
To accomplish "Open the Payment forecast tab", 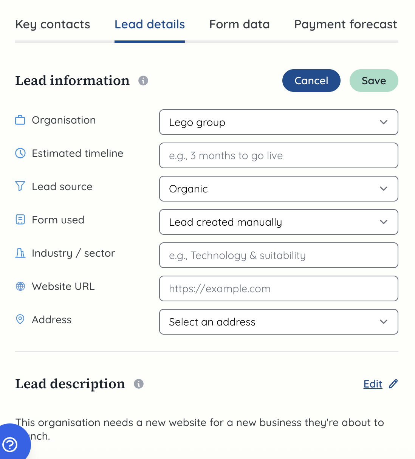I will coord(345,24).
